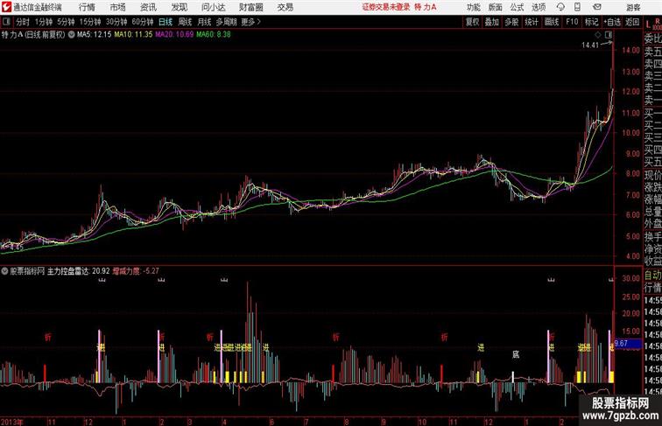
Task: Click the white 底 bottom signal marker
Action: click(x=516, y=355)
